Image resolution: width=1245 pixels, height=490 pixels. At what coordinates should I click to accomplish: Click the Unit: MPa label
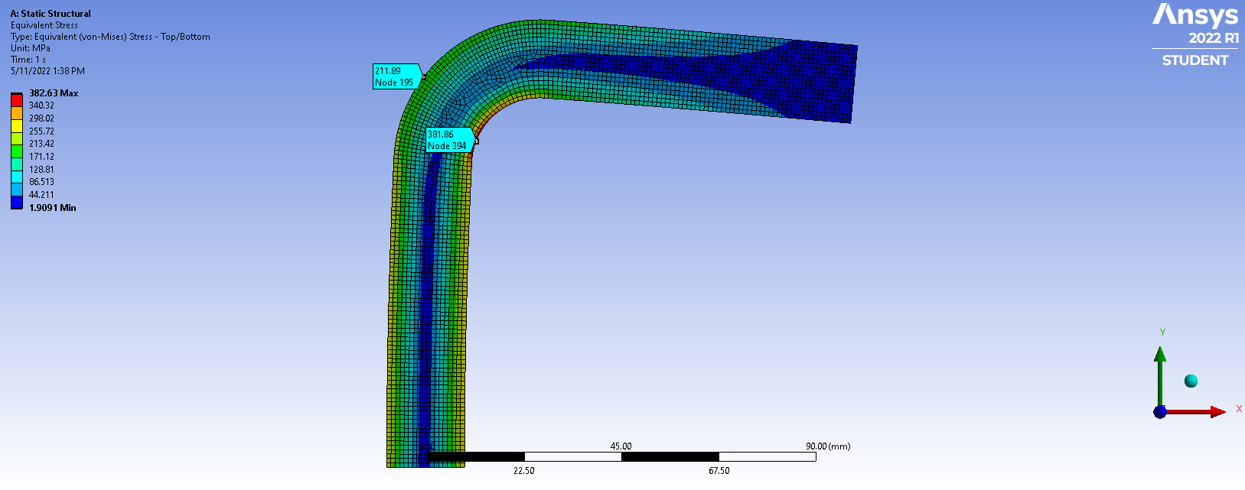[31, 48]
